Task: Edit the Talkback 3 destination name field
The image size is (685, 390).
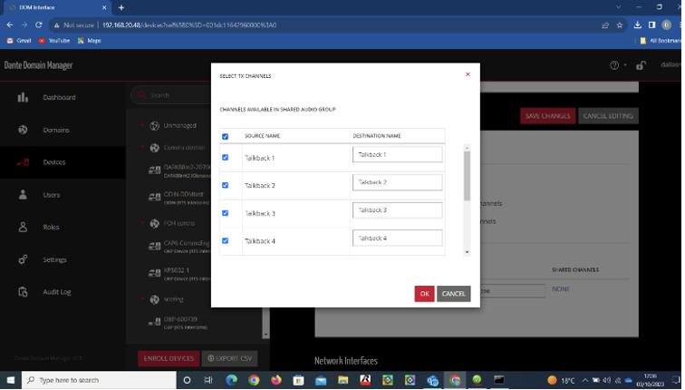Action: coord(397,210)
